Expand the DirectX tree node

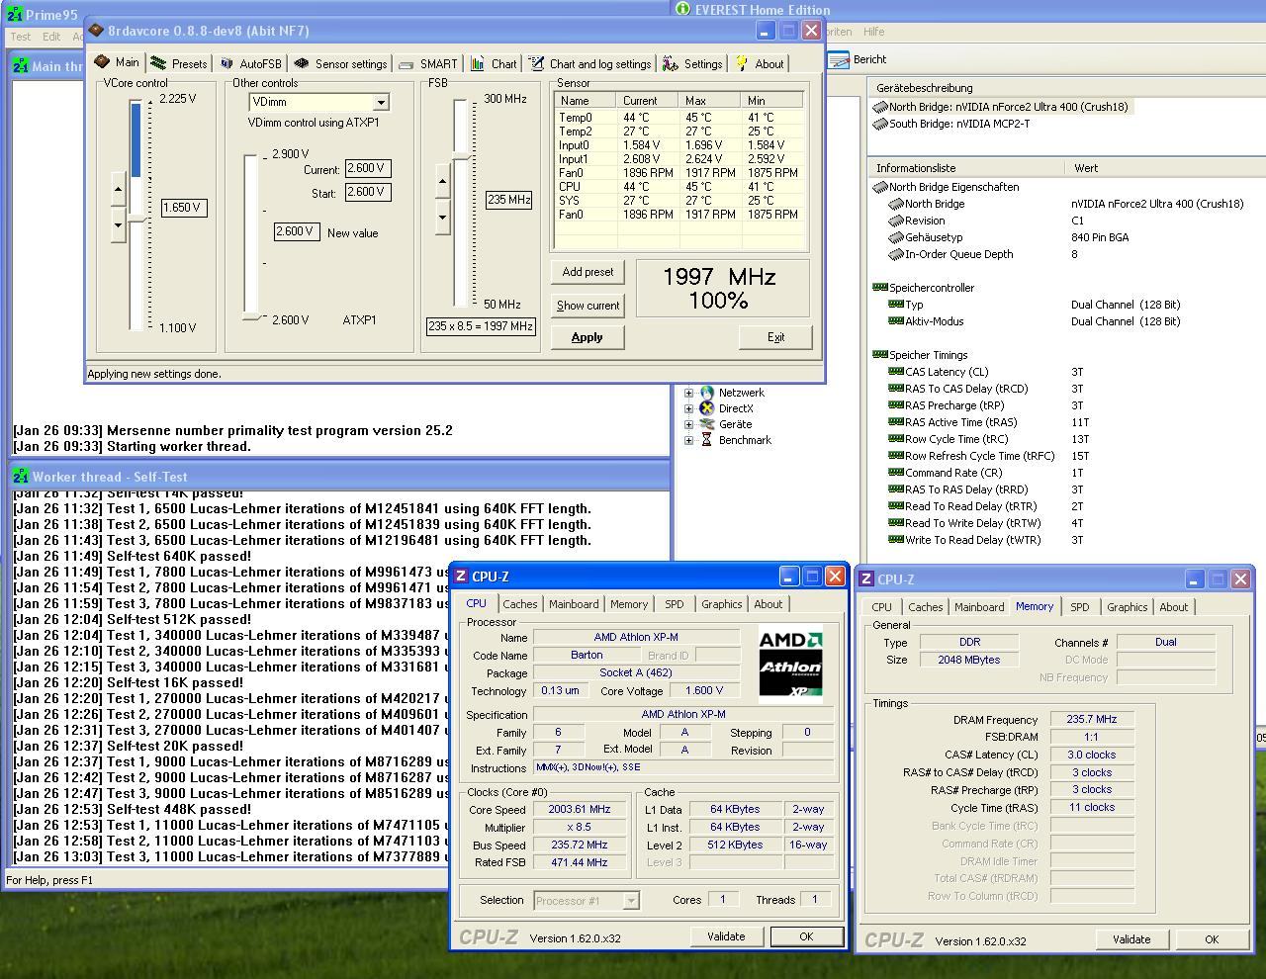pyautogui.click(x=689, y=408)
